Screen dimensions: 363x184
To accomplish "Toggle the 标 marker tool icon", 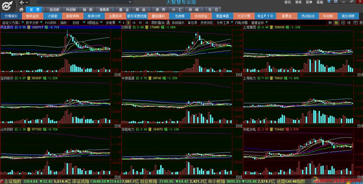I will coord(336,22).
